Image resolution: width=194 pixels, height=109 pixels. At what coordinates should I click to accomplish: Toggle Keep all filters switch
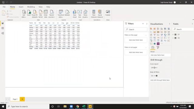click(x=156, y=76)
